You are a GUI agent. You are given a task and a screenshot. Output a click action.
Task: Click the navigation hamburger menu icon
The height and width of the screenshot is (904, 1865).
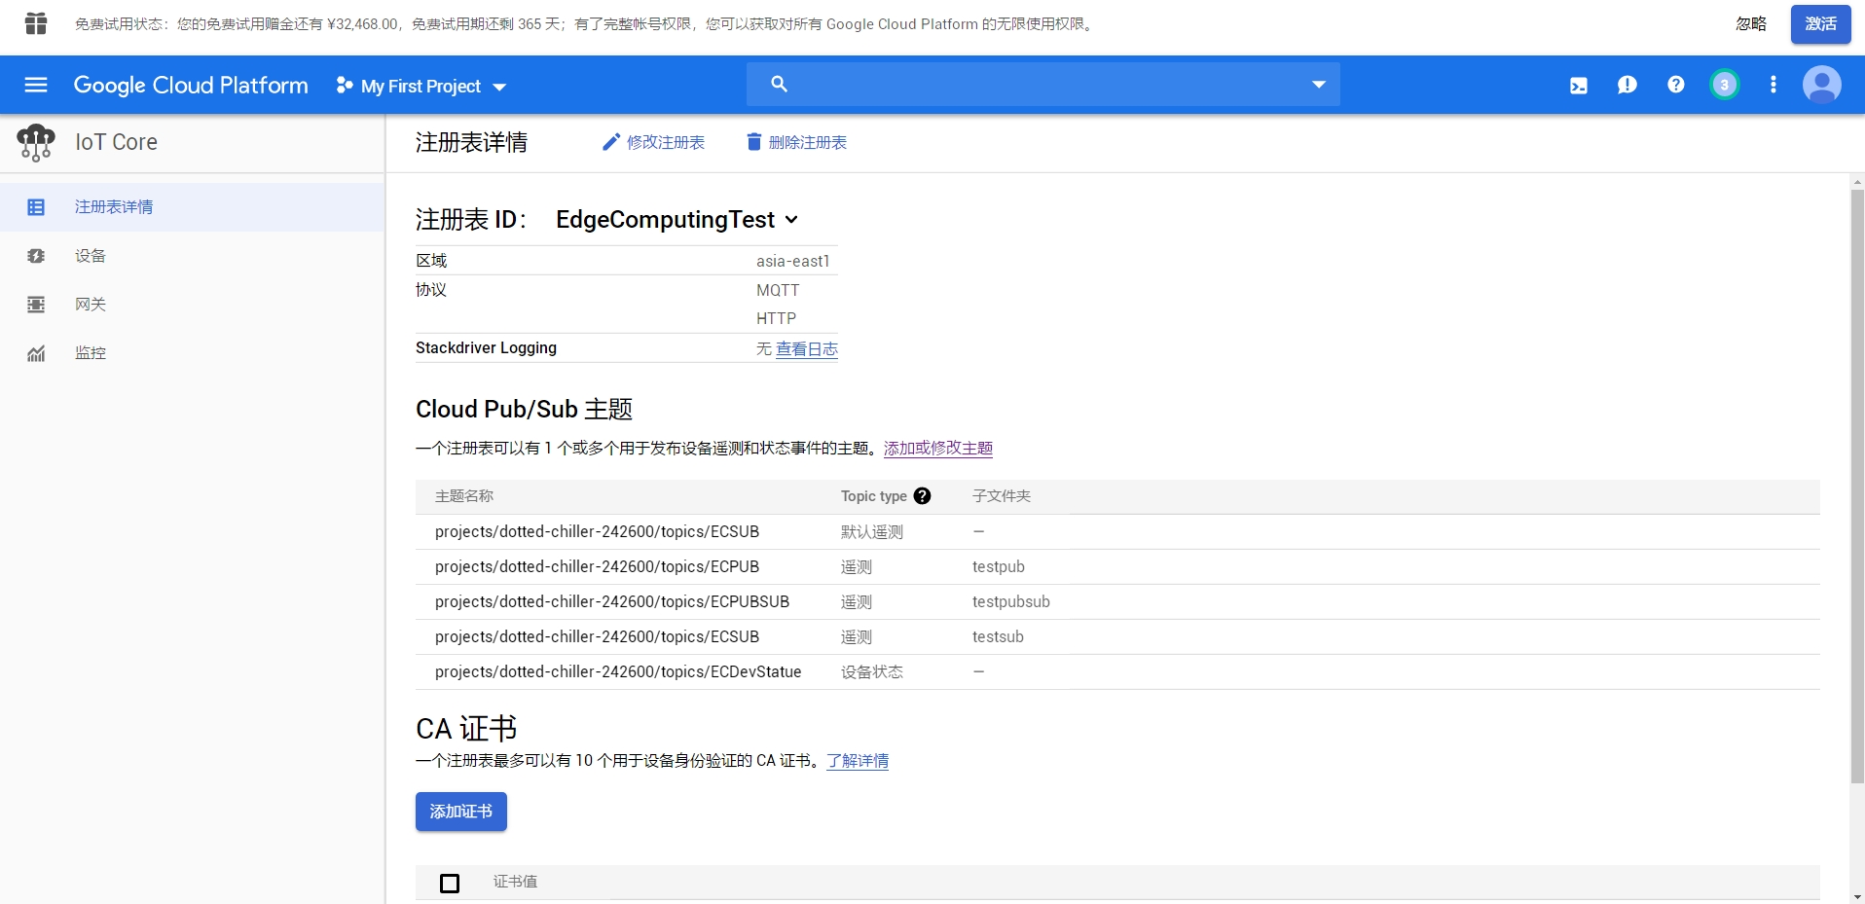36,85
